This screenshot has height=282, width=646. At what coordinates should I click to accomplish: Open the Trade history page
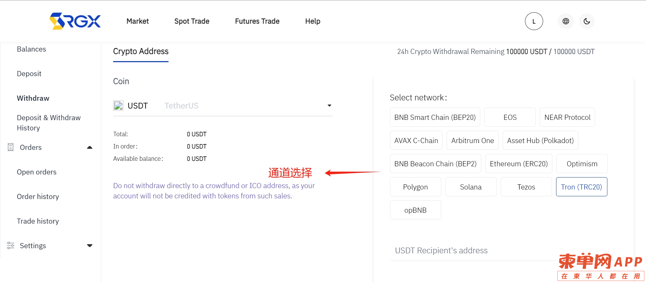[38, 221]
